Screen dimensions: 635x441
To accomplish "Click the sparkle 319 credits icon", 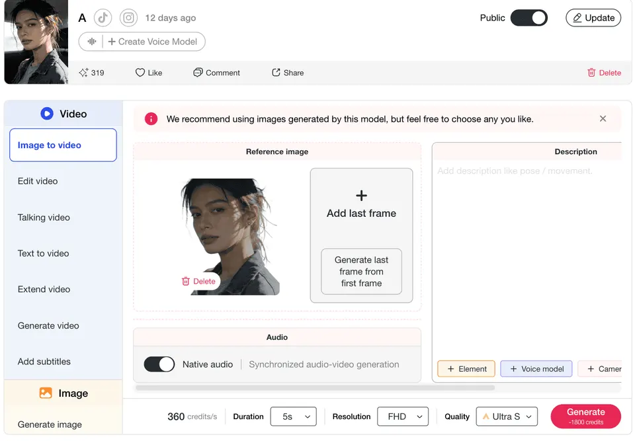I will pyautogui.click(x=83, y=73).
